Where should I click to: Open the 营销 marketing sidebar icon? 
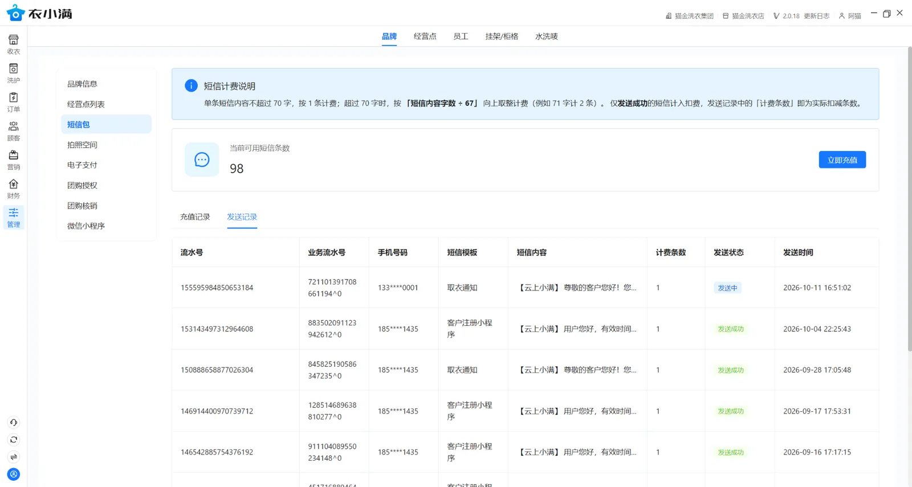click(x=13, y=160)
